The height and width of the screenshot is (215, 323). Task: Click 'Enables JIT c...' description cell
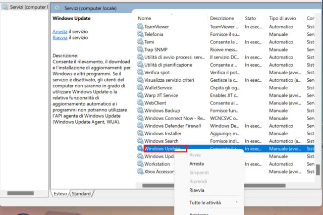224,95
